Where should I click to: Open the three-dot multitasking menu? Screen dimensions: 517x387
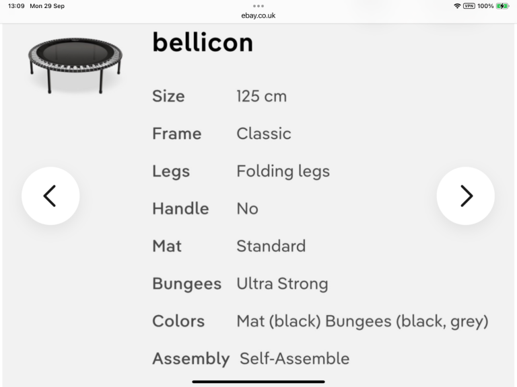(x=258, y=6)
